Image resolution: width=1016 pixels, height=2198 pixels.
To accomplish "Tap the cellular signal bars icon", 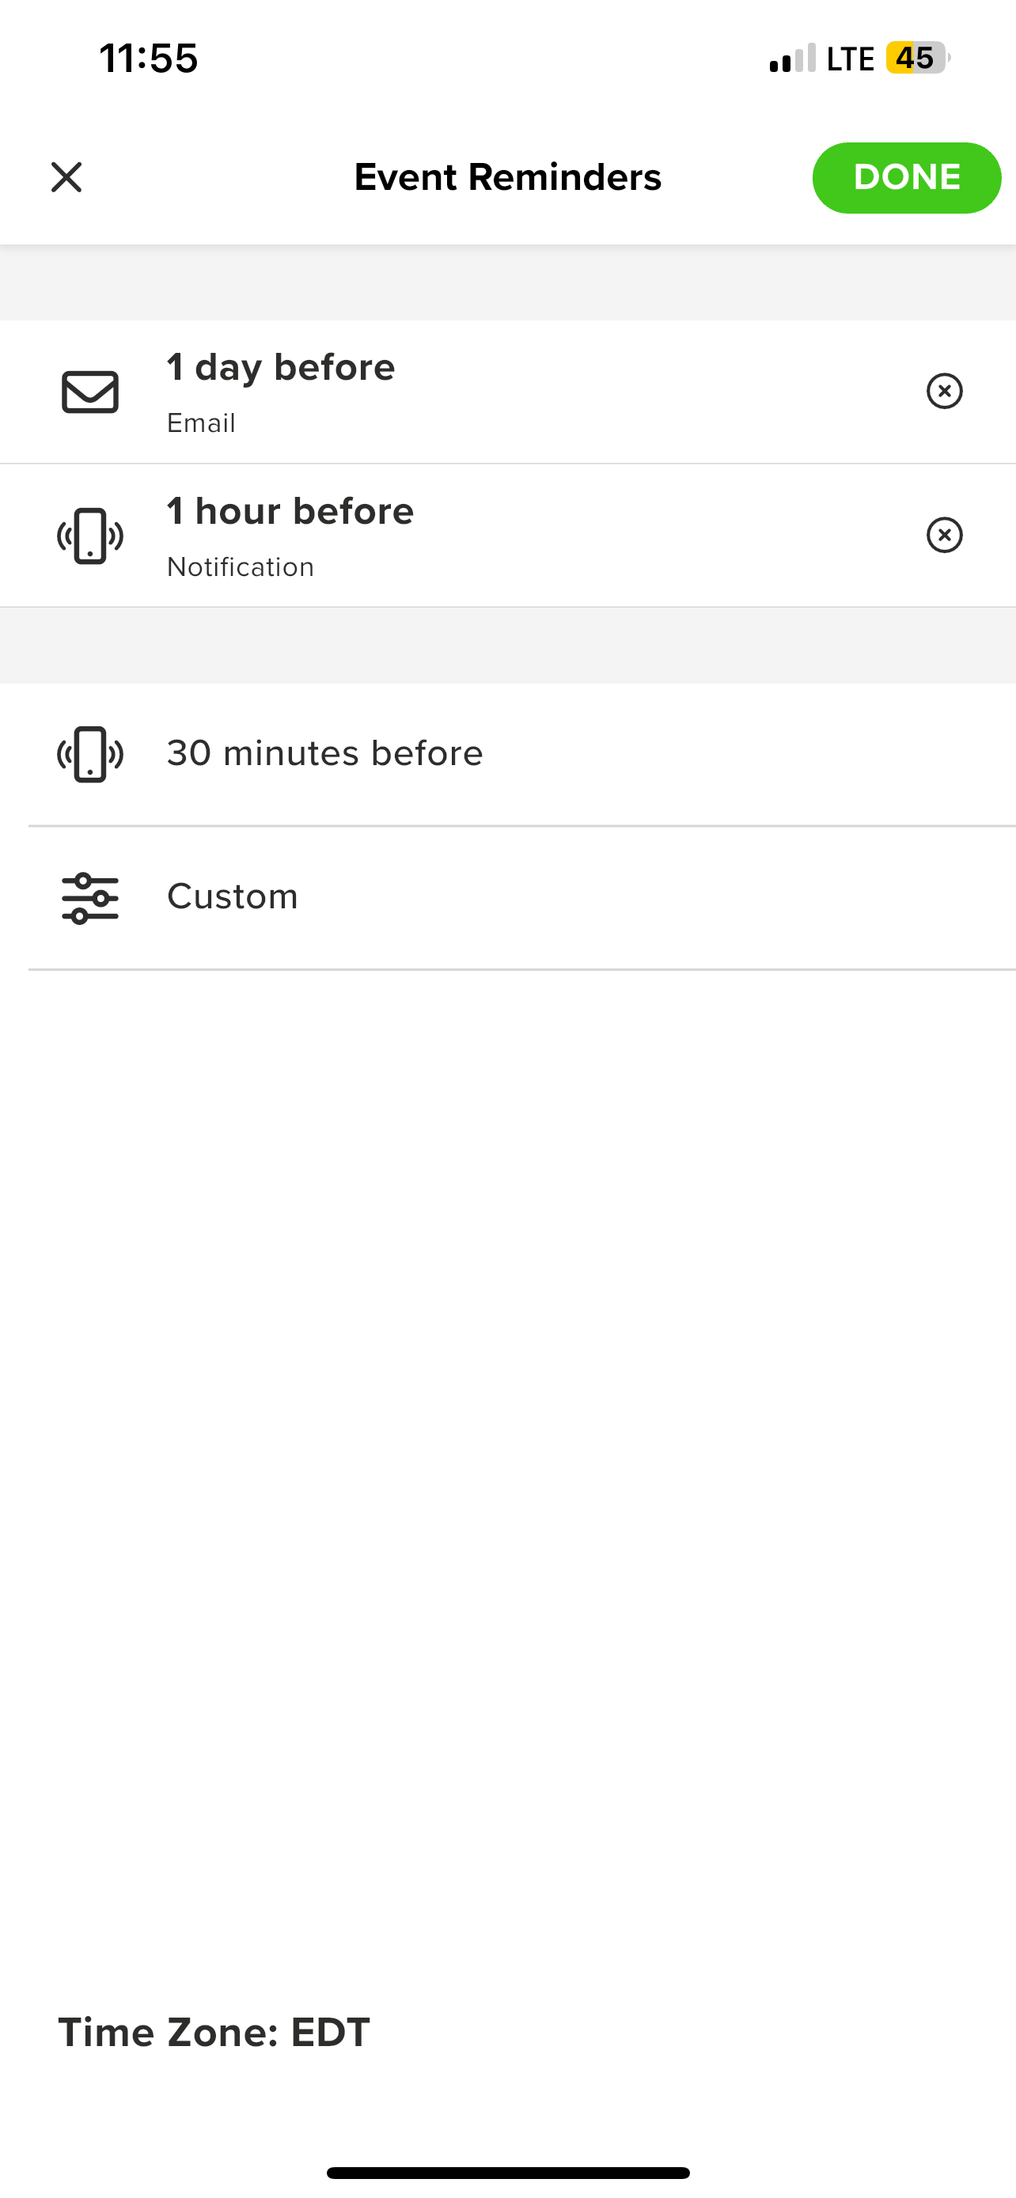I will tap(793, 58).
